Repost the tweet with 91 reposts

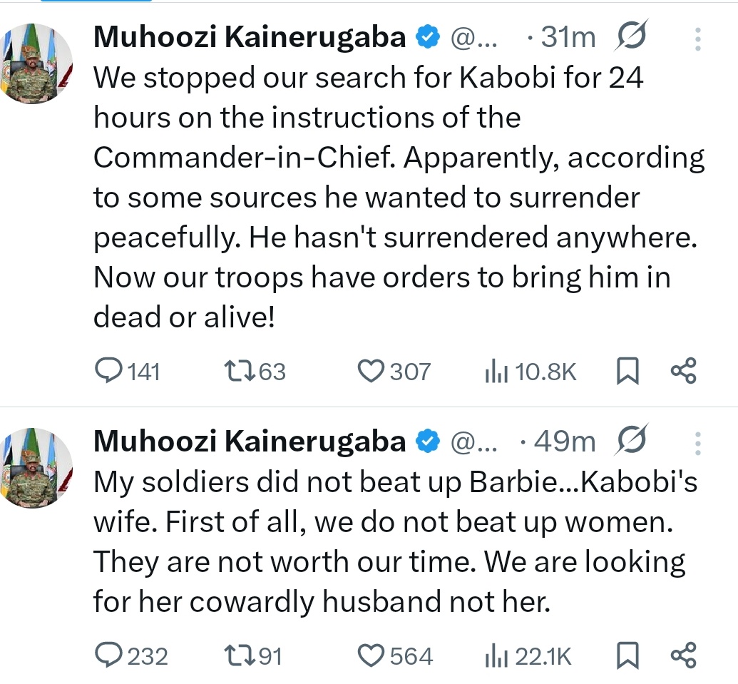(x=234, y=655)
